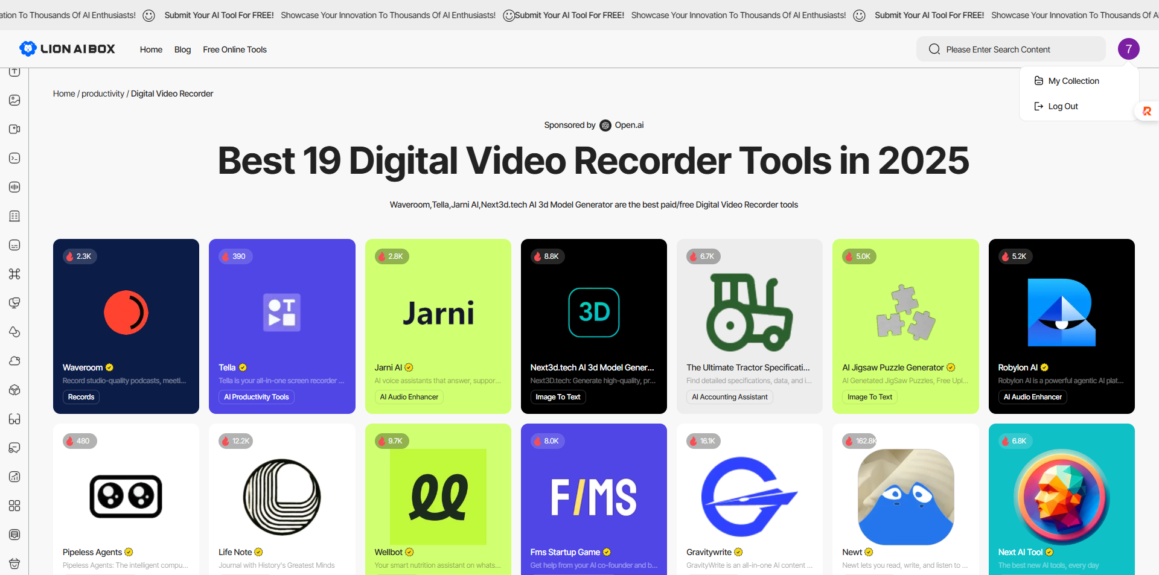1159x575 pixels.
Task: Open the building business category in the sidebar
Action: 14,216
